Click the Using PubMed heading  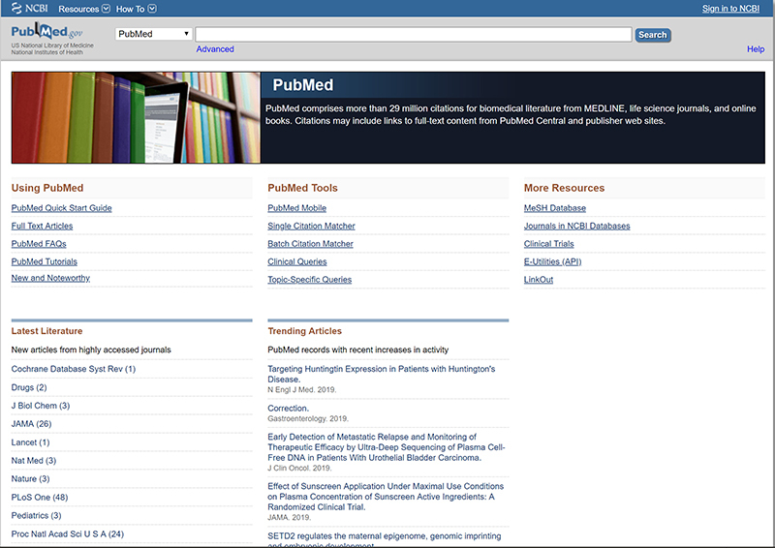coord(47,188)
